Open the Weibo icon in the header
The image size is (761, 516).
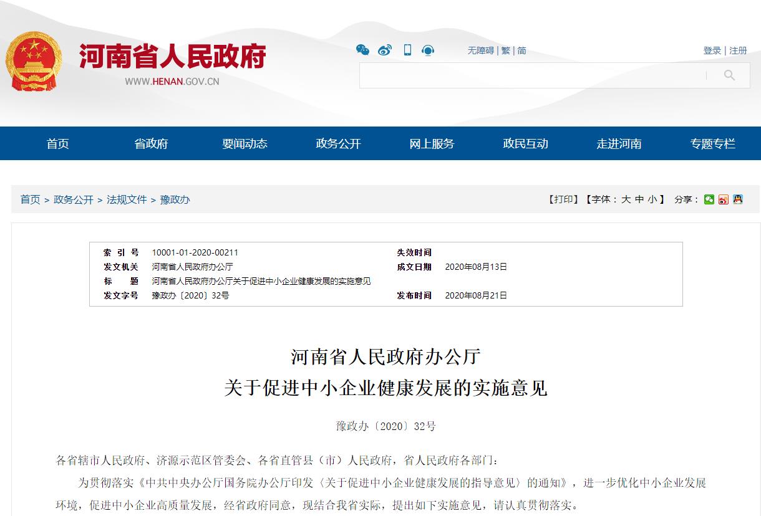click(385, 50)
